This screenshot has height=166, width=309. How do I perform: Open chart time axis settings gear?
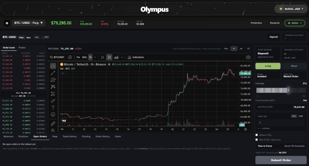point(245,129)
